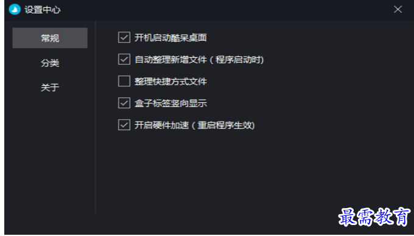Toggle the 自动整理新增文件 checkbox

pos(124,60)
